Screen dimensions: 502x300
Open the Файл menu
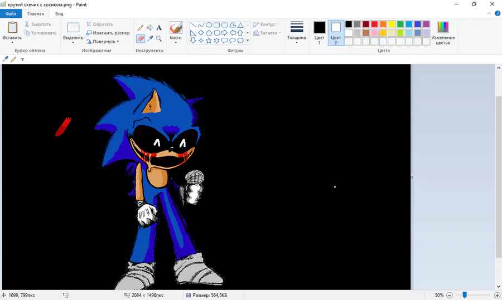[x=11, y=14]
